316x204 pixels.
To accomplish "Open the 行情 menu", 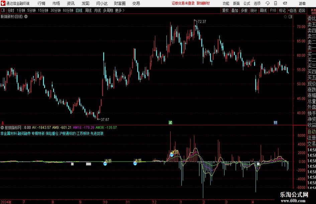I will click(x=41, y=3).
